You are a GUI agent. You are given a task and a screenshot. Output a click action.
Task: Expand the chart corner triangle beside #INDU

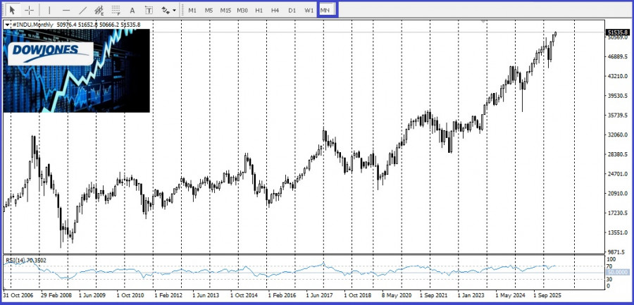pos(7,25)
